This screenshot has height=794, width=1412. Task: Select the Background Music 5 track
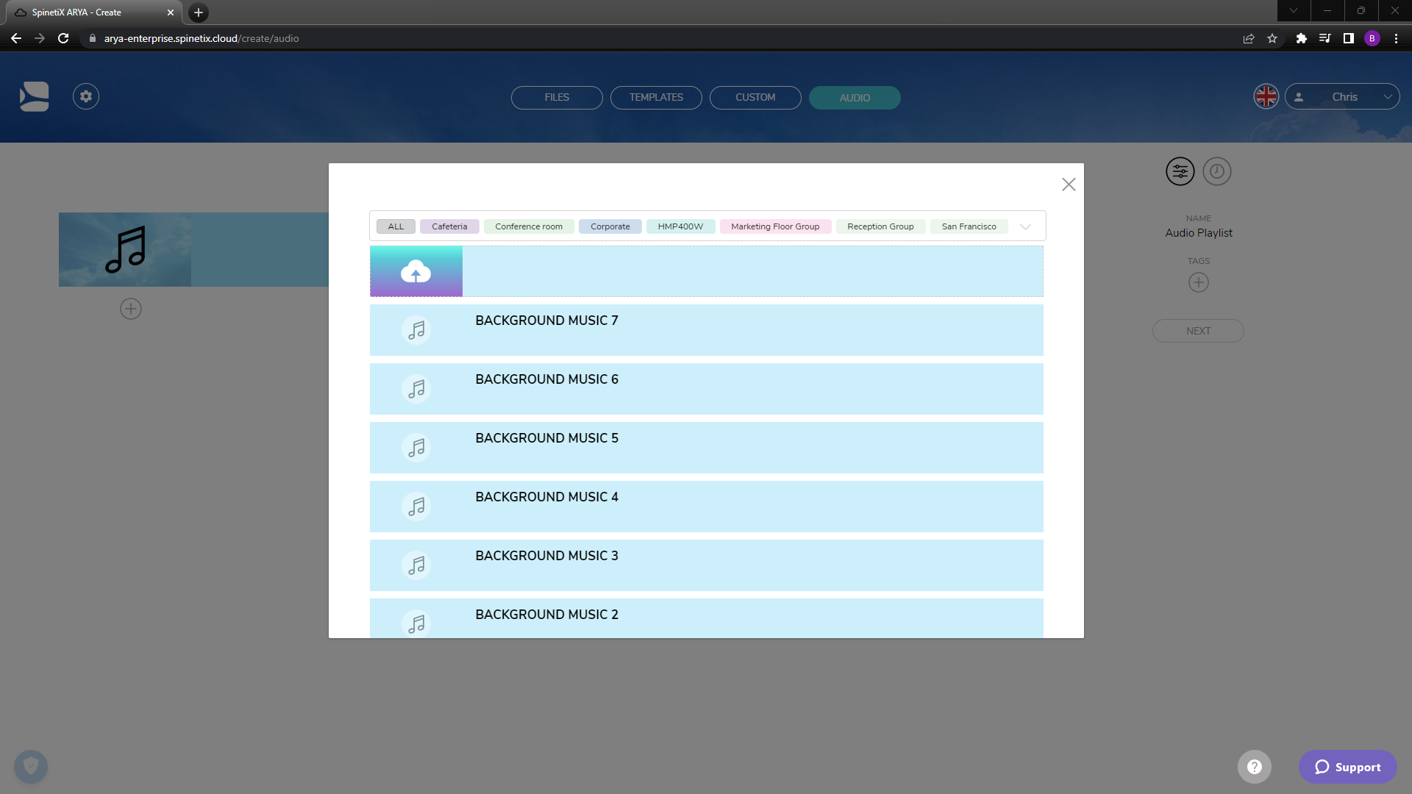point(706,447)
